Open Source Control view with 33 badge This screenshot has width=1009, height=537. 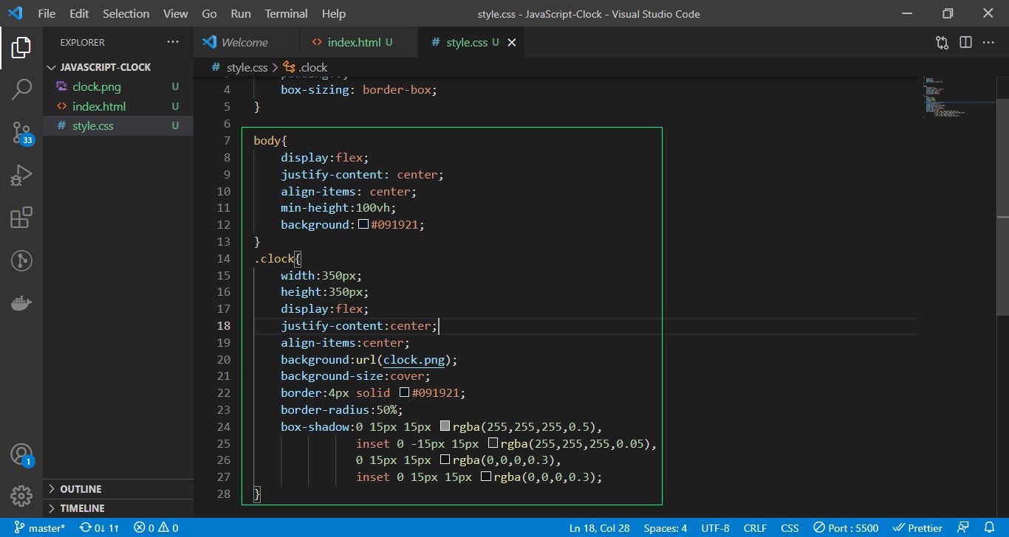coord(21,133)
